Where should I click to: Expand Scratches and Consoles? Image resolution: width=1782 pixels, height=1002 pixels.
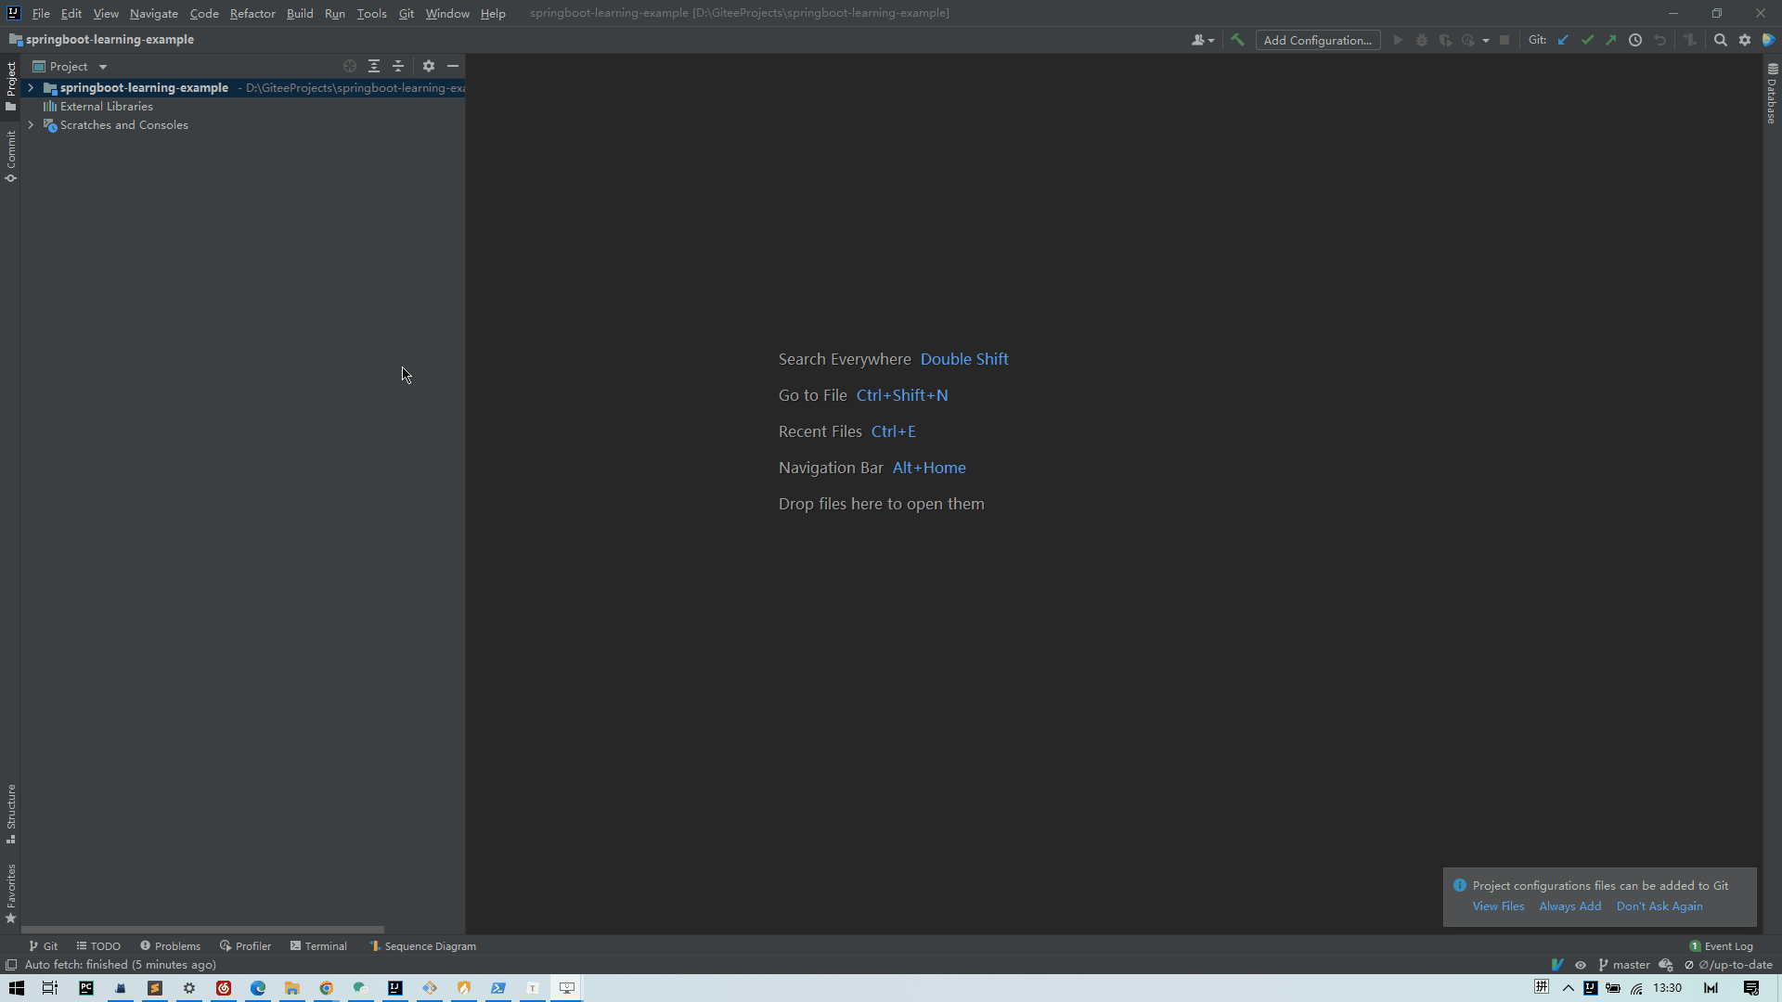pyautogui.click(x=31, y=125)
